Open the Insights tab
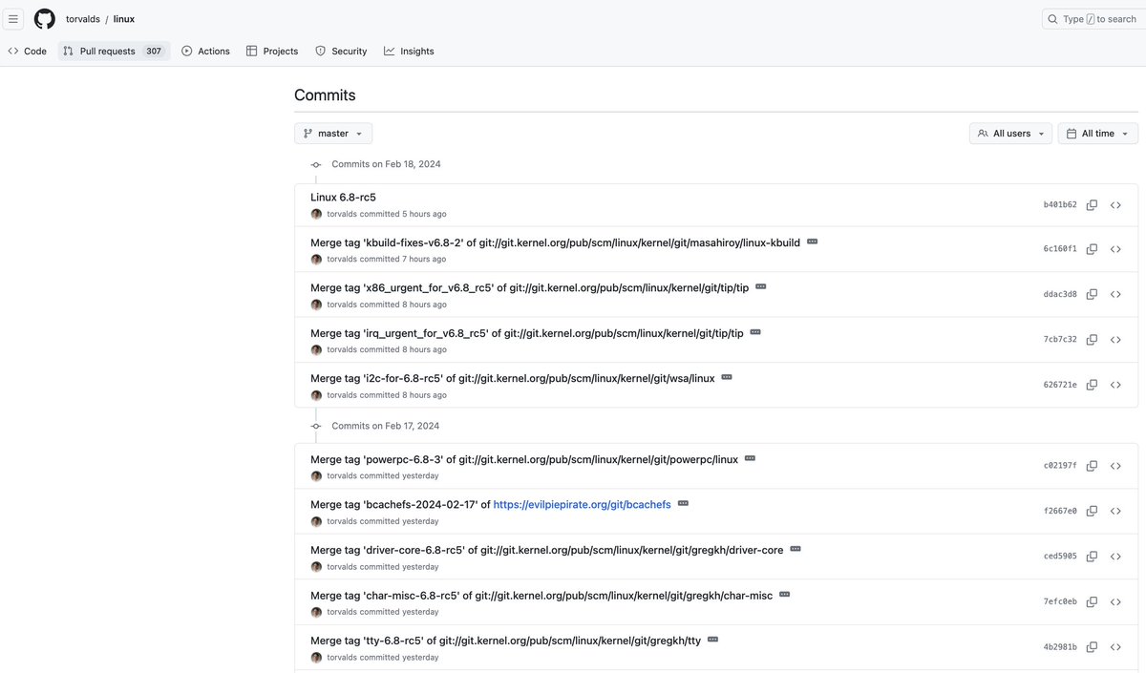1146x673 pixels. (409, 51)
